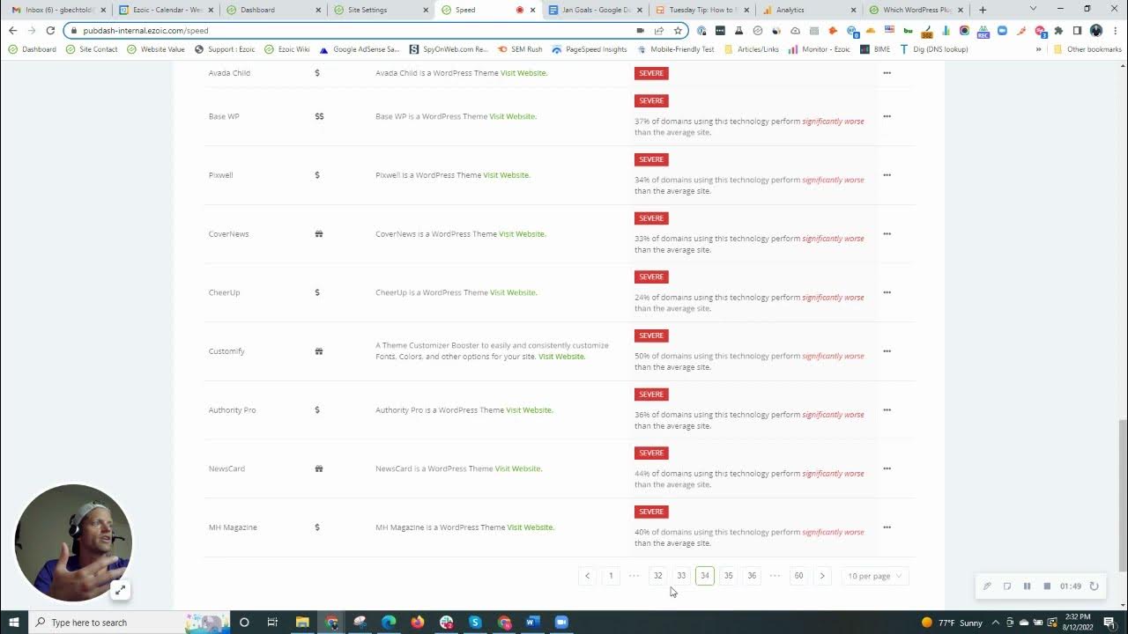Pause the screen recording
Screen dimensions: 1128x634
pos(1027,586)
